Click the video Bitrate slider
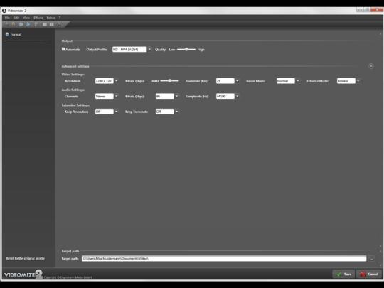The width and height of the screenshot is (384, 288). pyautogui.click(x=169, y=81)
